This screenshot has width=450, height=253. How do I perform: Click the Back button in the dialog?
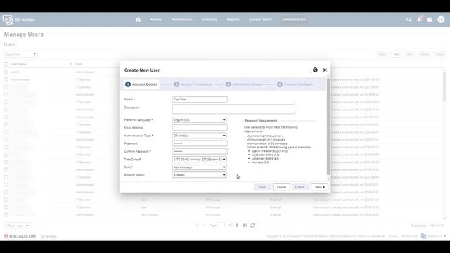pos(300,187)
